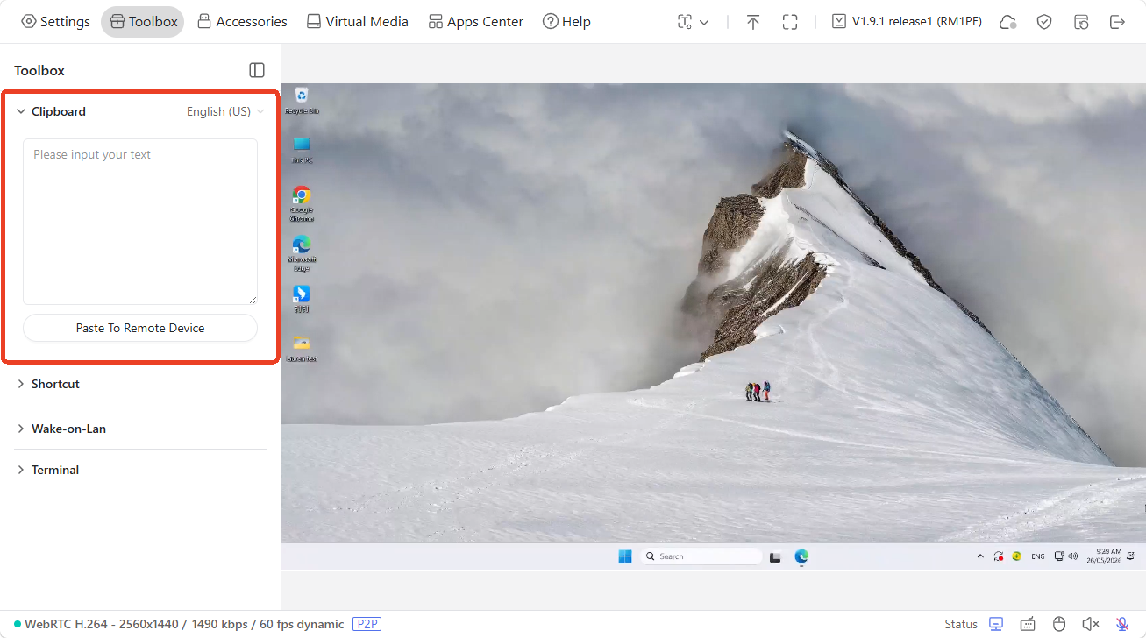The width and height of the screenshot is (1146, 638).
Task: Select the Toolbox tab
Action: pos(143,22)
